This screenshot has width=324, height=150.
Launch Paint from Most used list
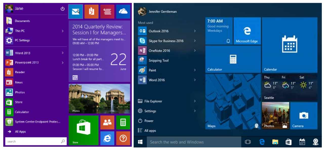click(x=168, y=70)
